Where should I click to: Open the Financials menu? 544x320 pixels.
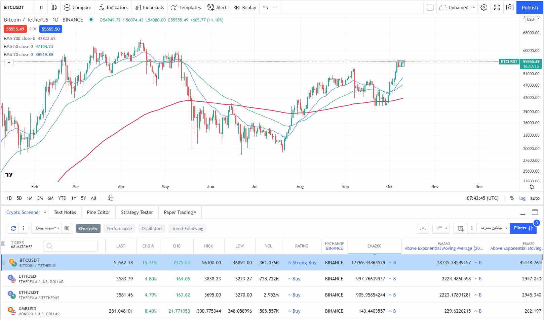149,7
